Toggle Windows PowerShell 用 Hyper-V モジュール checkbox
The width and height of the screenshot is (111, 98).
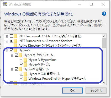click(21, 78)
